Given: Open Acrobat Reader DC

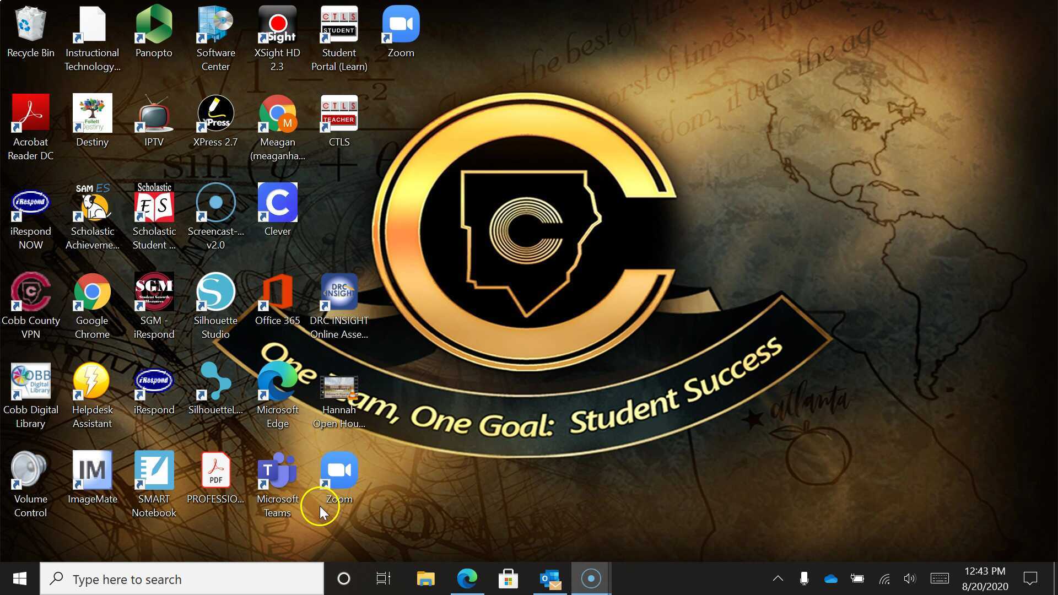Looking at the screenshot, I should [x=30, y=113].
